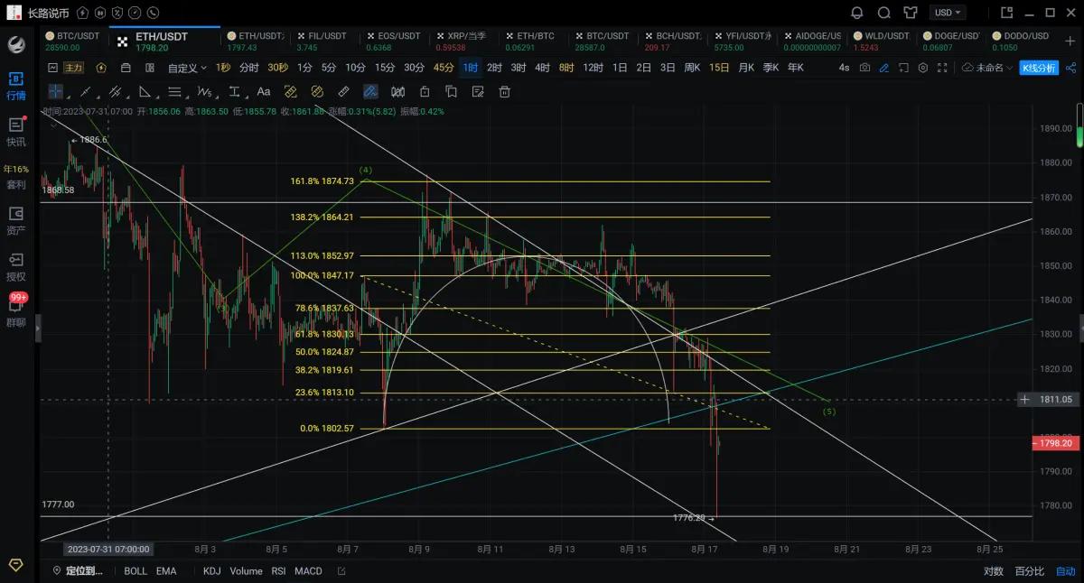The width and height of the screenshot is (1084, 583).
Task: Open notifications bell icon
Action: coord(857,13)
